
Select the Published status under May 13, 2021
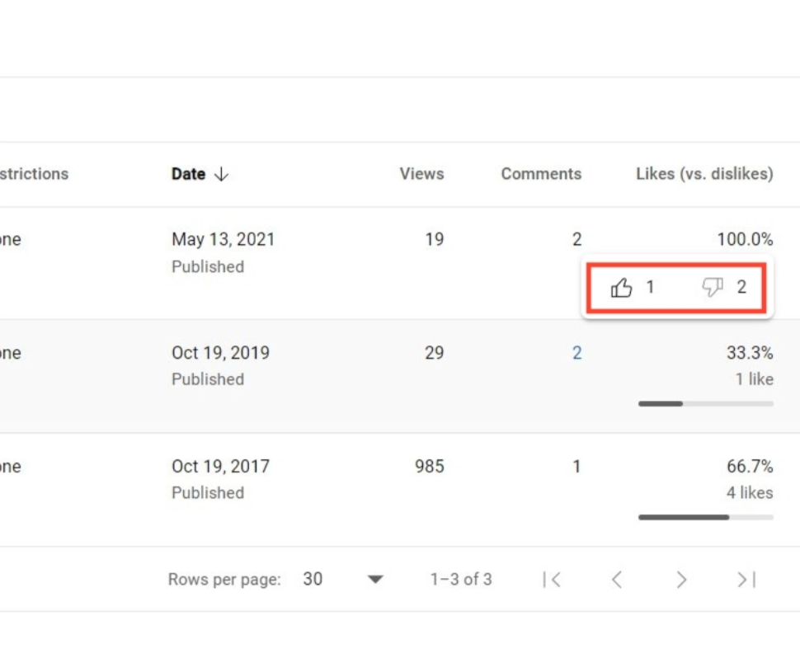207,266
